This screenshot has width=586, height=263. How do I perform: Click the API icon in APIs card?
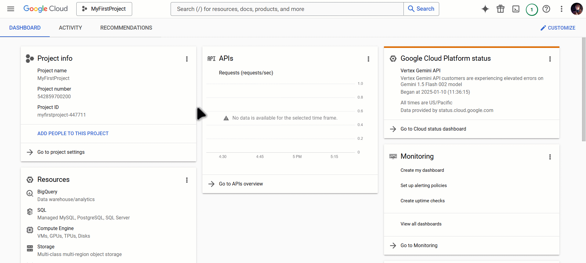coord(212,59)
